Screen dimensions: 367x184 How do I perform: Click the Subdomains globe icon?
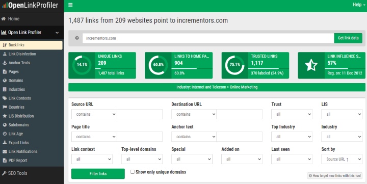tap(5, 125)
